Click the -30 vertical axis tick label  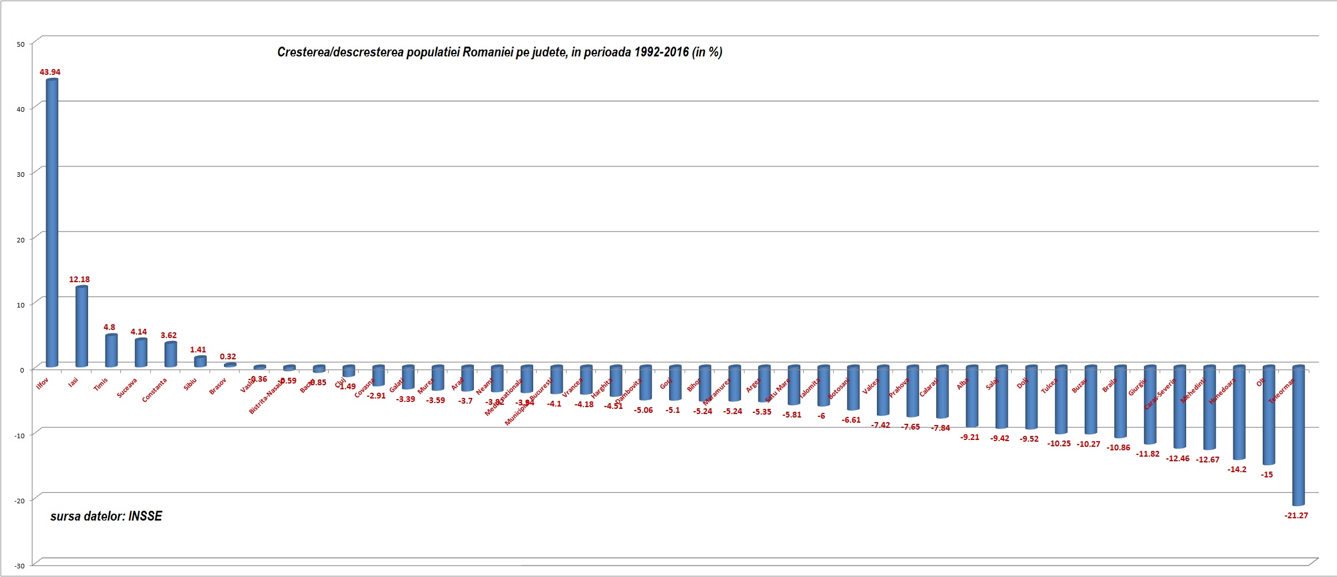[20, 566]
